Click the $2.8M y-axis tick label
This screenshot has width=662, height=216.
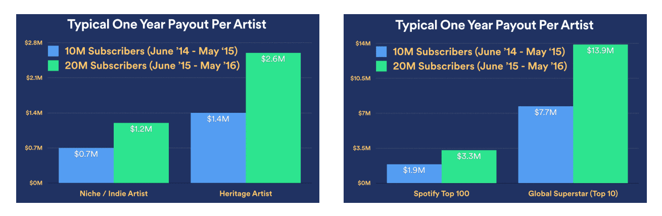pyautogui.click(x=33, y=43)
